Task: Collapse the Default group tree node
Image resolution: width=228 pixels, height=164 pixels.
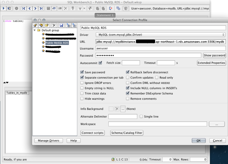Action: (34, 30)
